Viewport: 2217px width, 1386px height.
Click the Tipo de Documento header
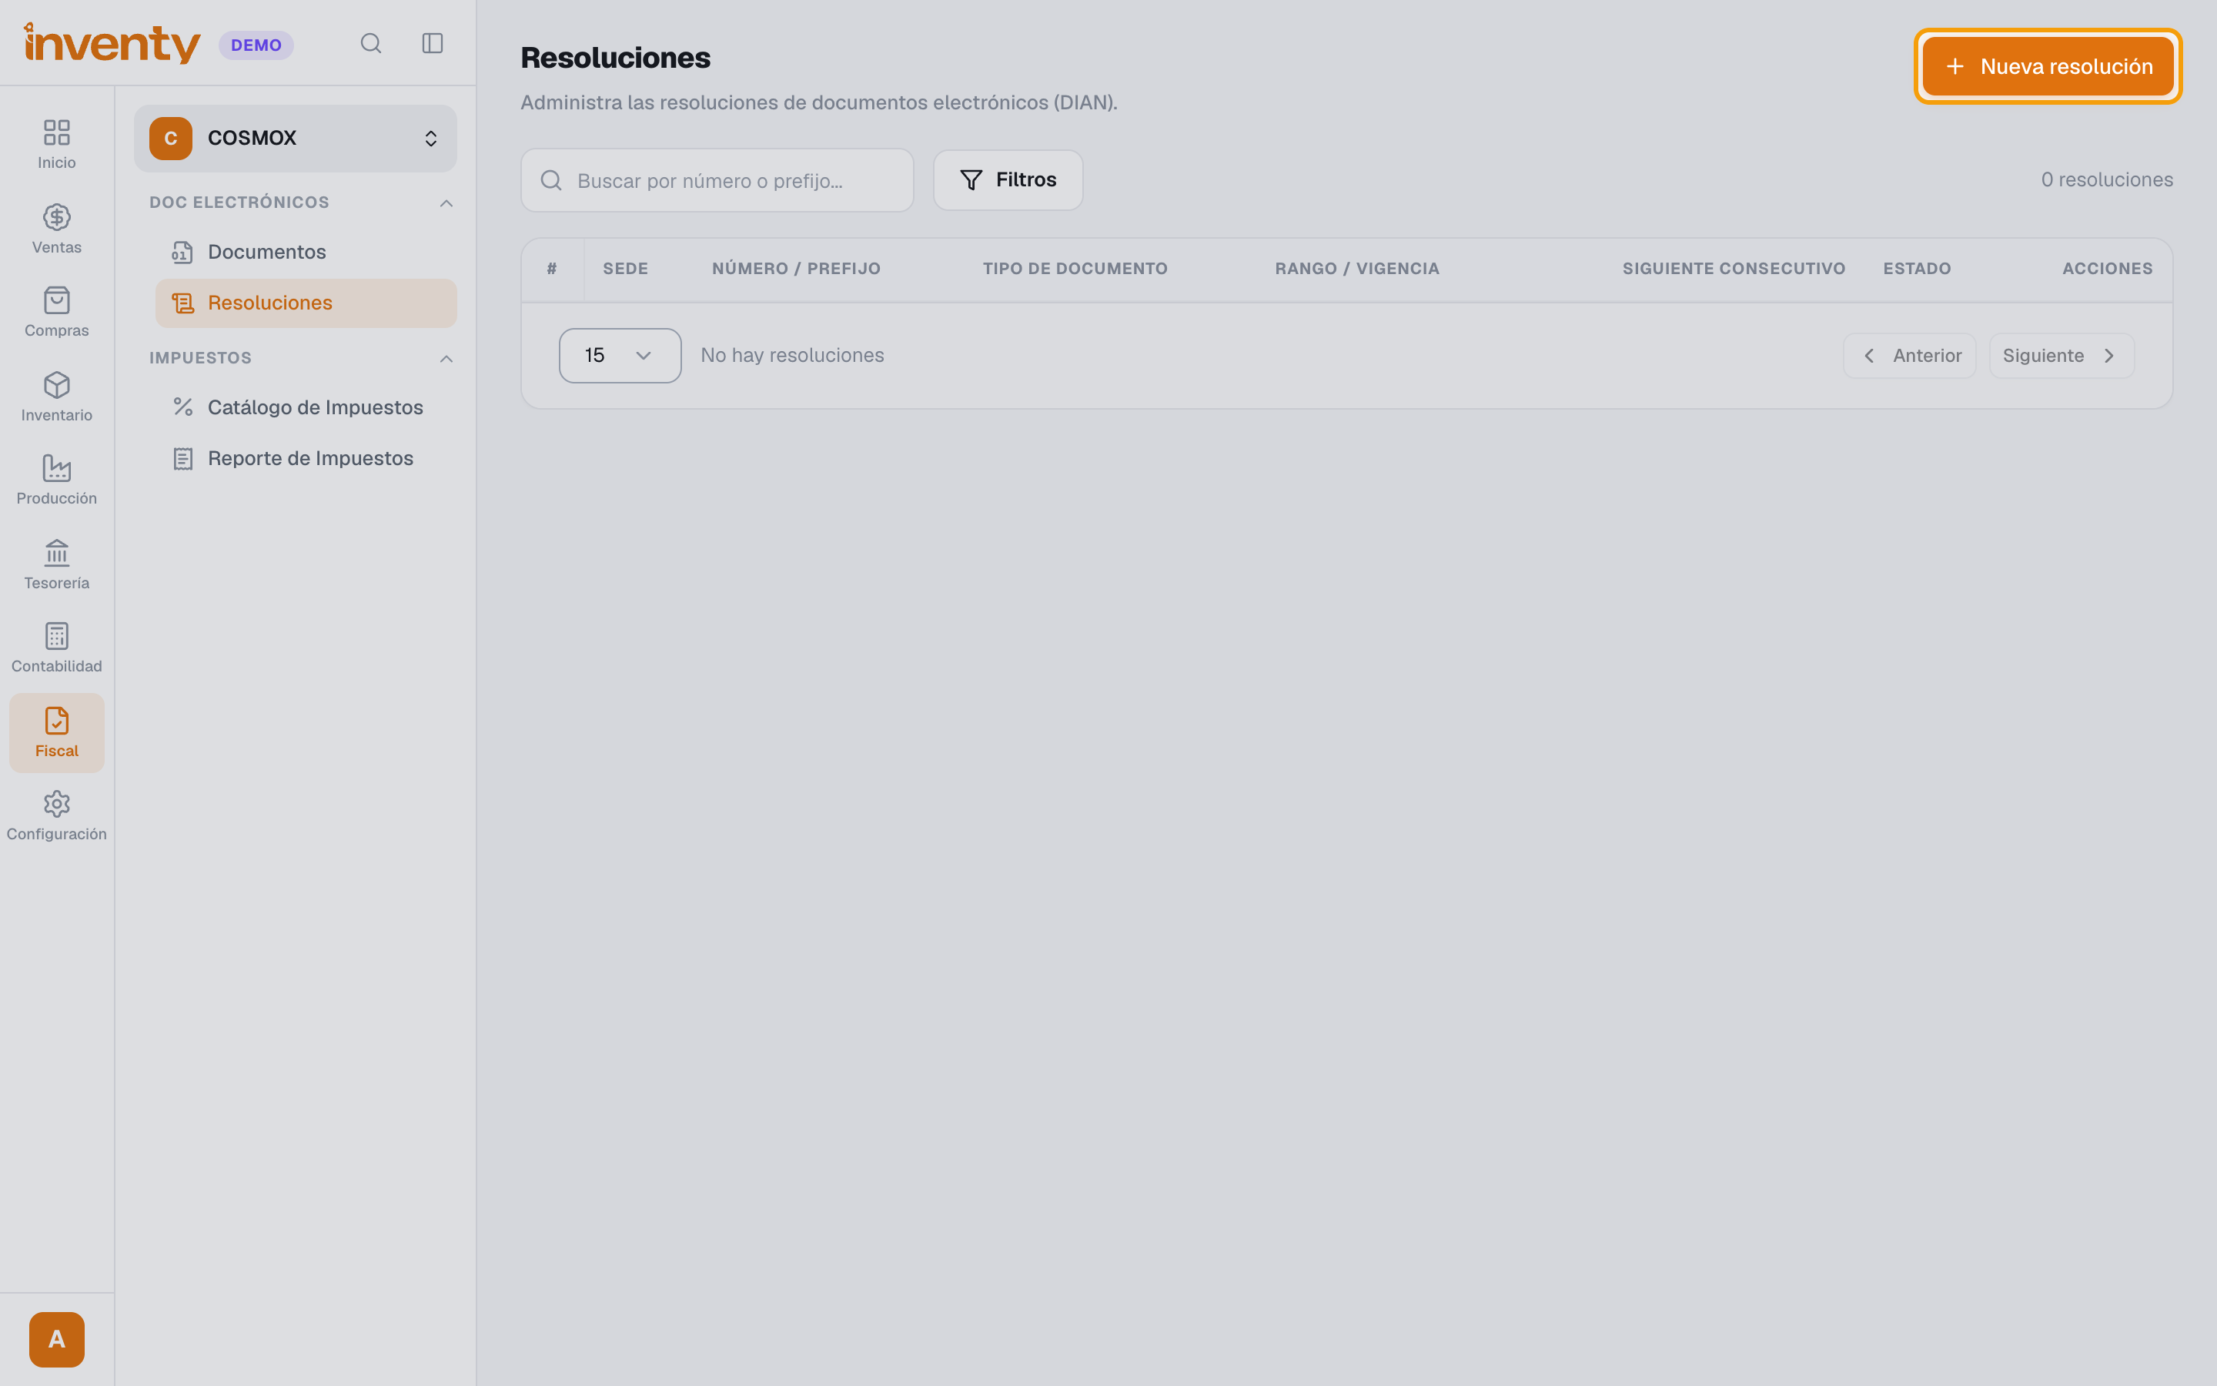pyautogui.click(x=1075, y=269)
